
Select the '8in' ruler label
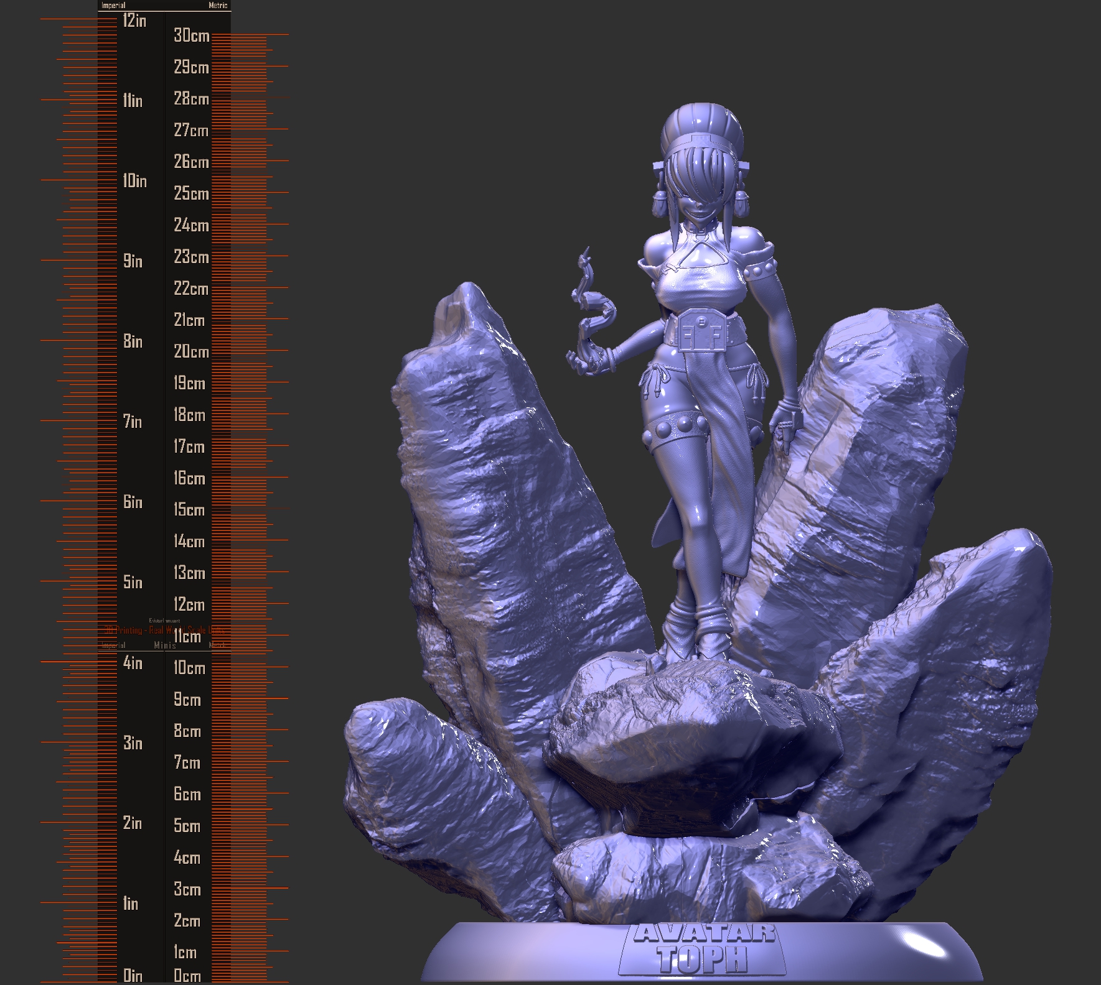coord(133,341)
